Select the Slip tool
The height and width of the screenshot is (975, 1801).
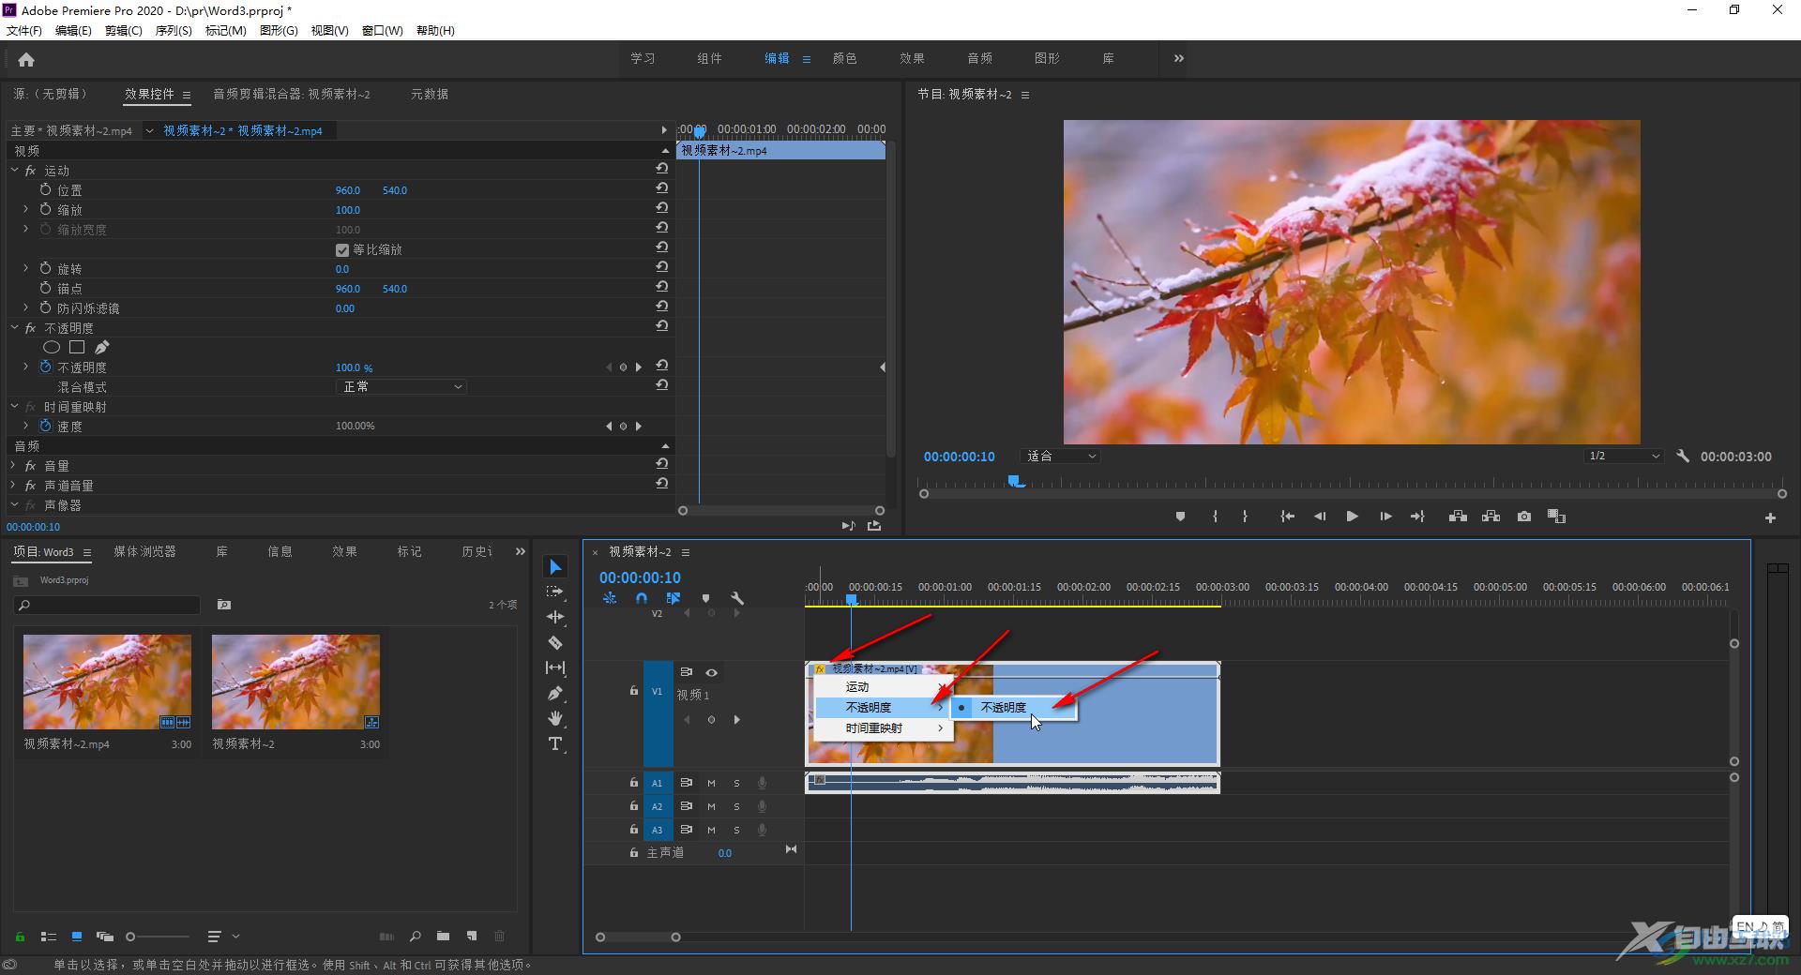pyautogui.click(x=555, y=667)
